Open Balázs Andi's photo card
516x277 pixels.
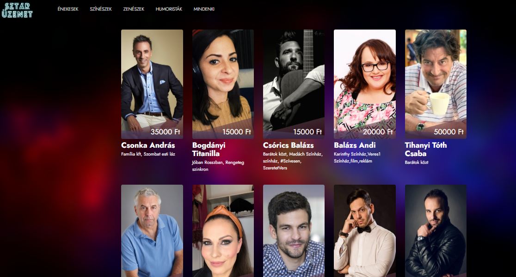coord(365,84)
